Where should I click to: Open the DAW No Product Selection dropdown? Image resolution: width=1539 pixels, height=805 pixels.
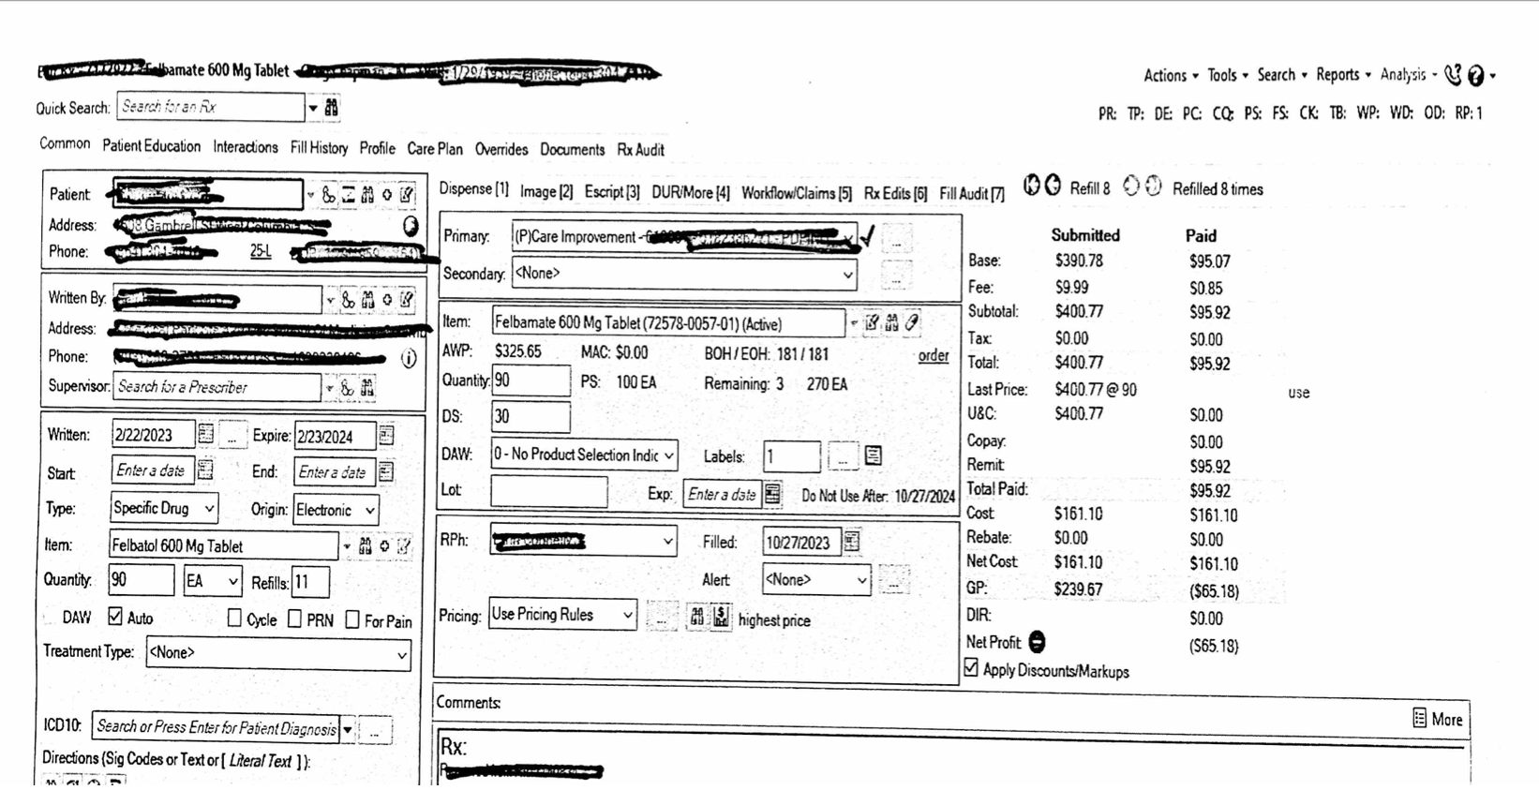669,455
